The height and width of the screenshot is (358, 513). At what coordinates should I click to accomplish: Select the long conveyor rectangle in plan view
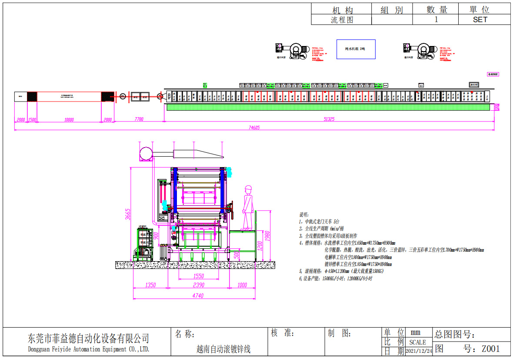coord(69,96)
